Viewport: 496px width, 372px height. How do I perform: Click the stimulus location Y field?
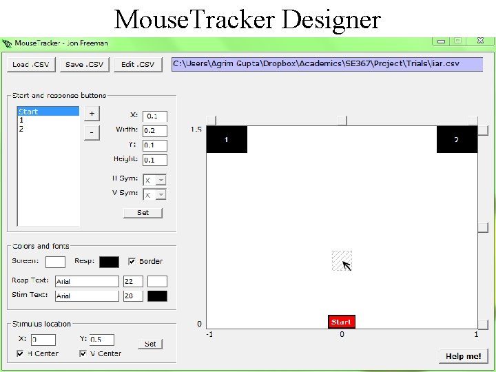[101, 340]
